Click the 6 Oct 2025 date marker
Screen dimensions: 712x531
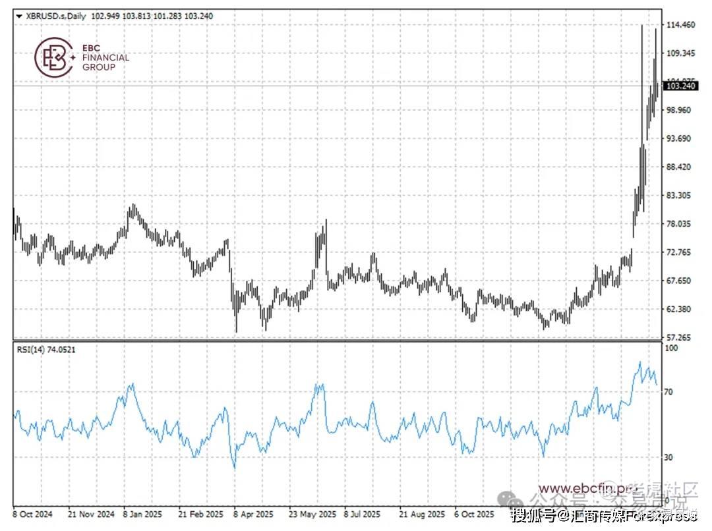(474, 515)
